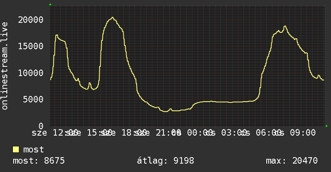Click the 'most' legend text label
This screenshot has height=172, width=331.
pos(34,150)
